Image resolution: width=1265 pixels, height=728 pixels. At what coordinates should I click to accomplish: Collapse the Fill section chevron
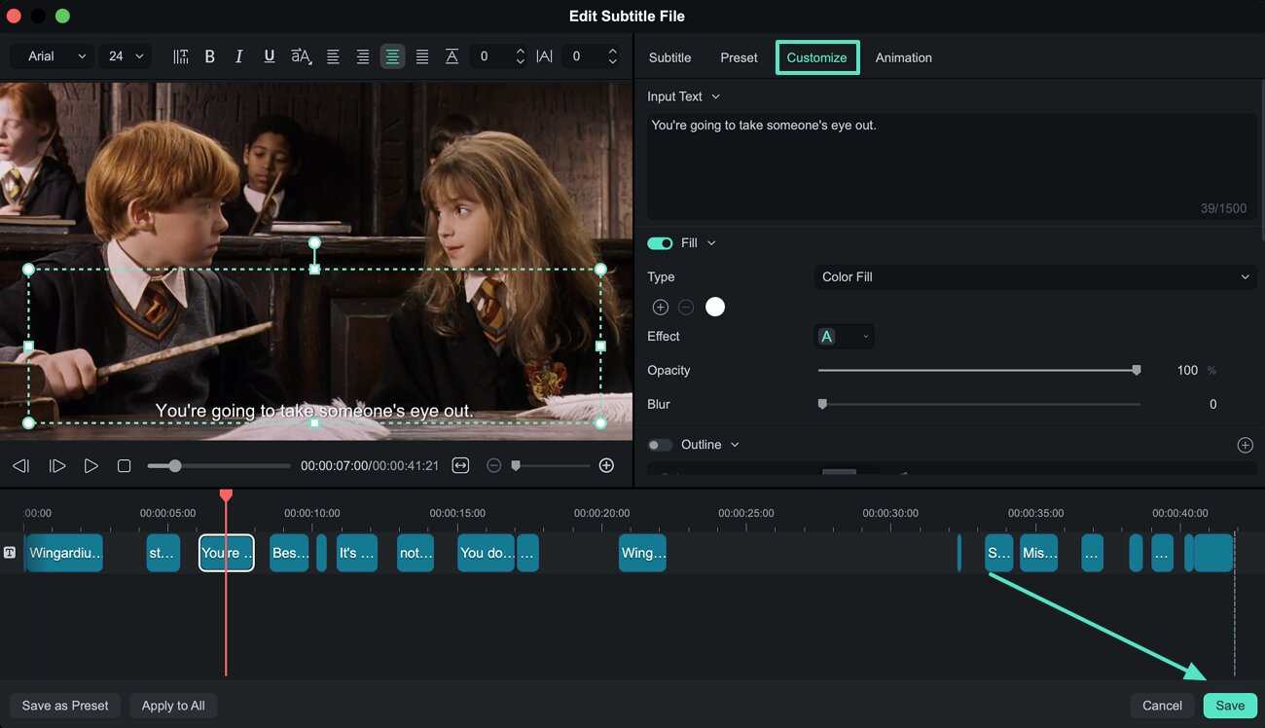pos(711,243)
